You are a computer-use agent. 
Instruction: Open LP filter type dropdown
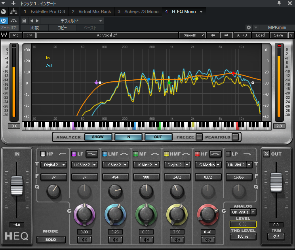(239, 165)
